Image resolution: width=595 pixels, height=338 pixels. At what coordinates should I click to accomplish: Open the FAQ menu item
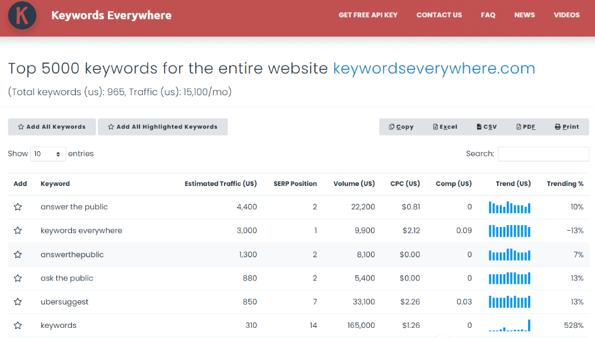[488, 15]
